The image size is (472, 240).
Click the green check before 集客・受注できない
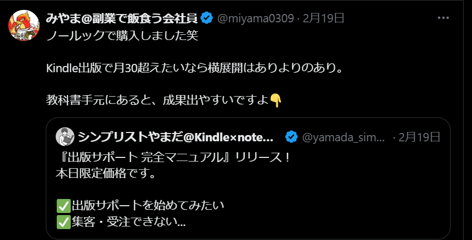coord(63,222)
